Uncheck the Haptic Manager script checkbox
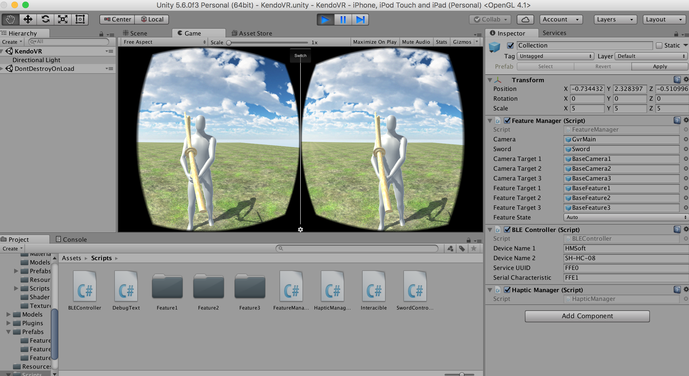The image size is (689, 376). coord(507,290)
